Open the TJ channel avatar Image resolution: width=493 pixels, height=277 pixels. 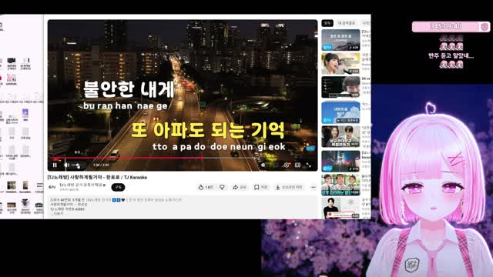pos(52,187)
